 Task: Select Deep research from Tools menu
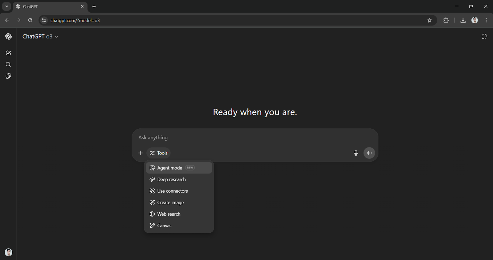tap(179, 179)
